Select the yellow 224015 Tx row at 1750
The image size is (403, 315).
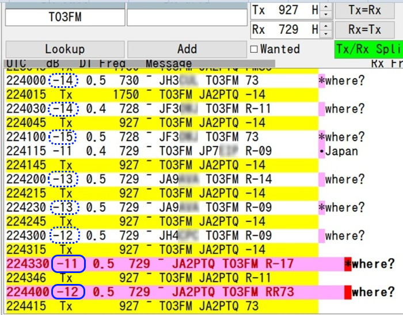click(162, 95)
